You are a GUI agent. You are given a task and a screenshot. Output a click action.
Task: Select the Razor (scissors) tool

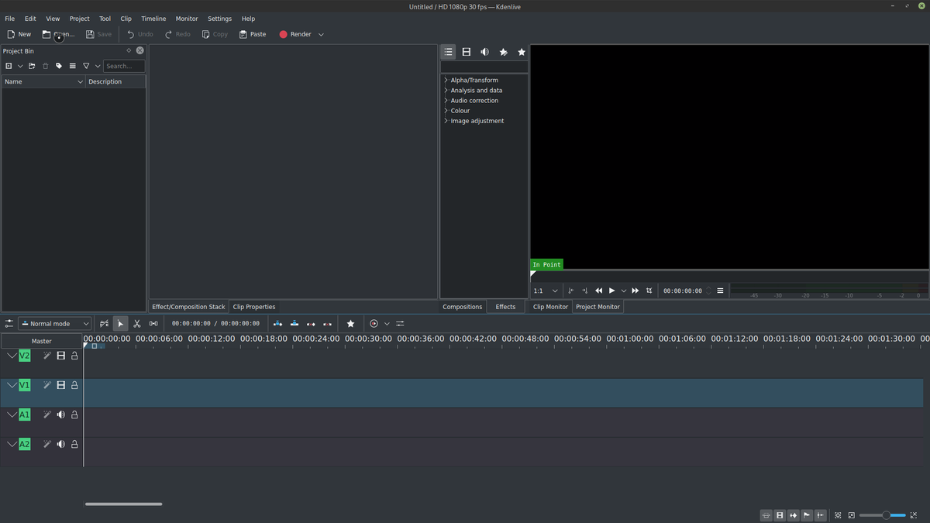[x=137, y=324]
